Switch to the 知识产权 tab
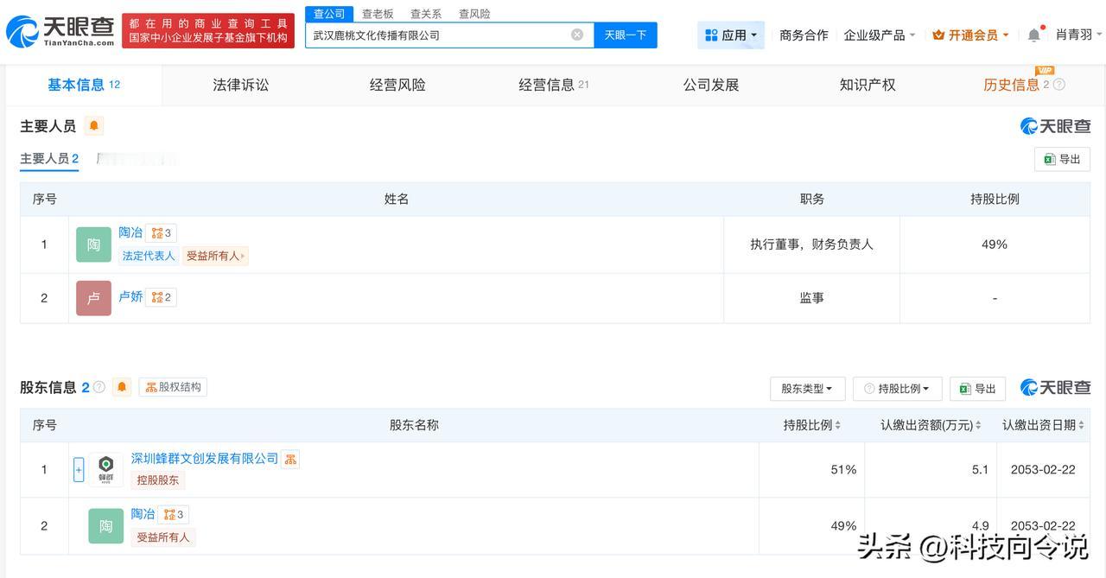This screenshot has width=1106, height=578. click(868, 85)
